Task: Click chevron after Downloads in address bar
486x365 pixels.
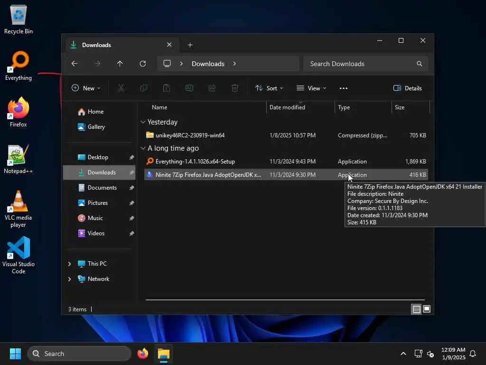Action: tap(234, 64)
